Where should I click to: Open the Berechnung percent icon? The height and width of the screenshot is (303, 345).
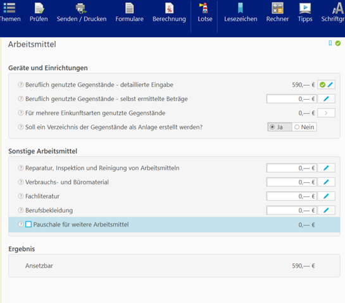169,8
